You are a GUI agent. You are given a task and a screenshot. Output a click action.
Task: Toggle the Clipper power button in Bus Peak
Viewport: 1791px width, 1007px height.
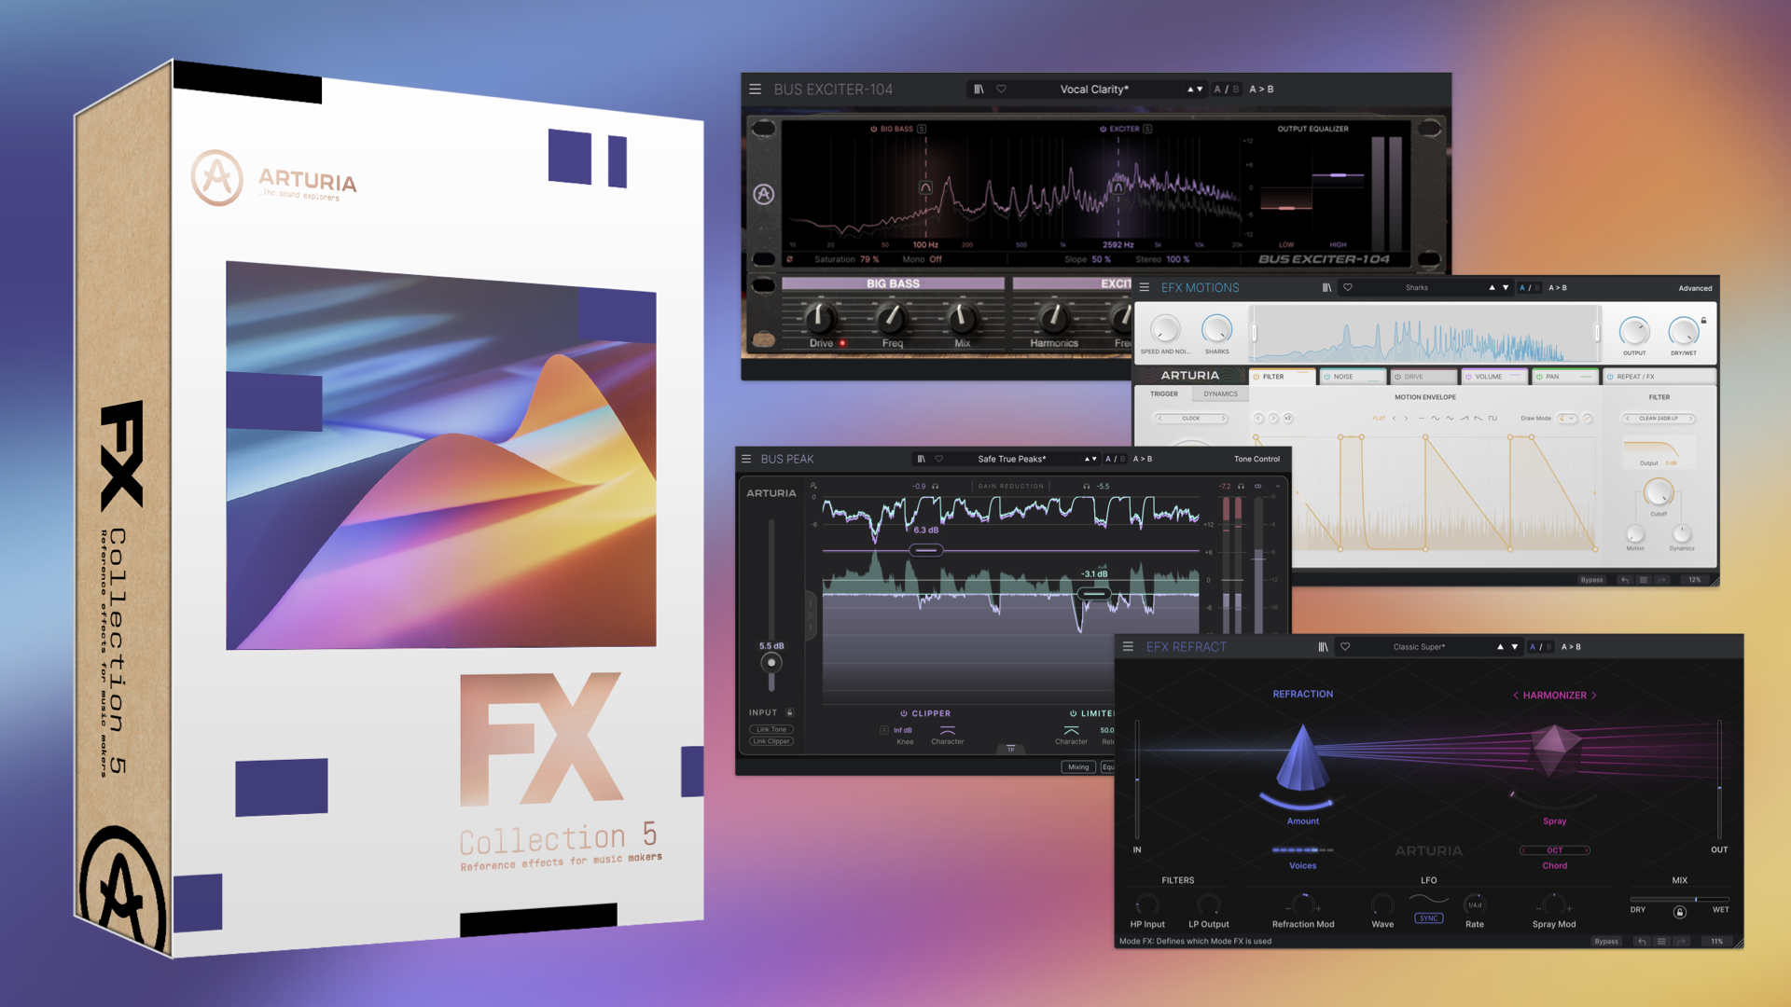point(903,713)
